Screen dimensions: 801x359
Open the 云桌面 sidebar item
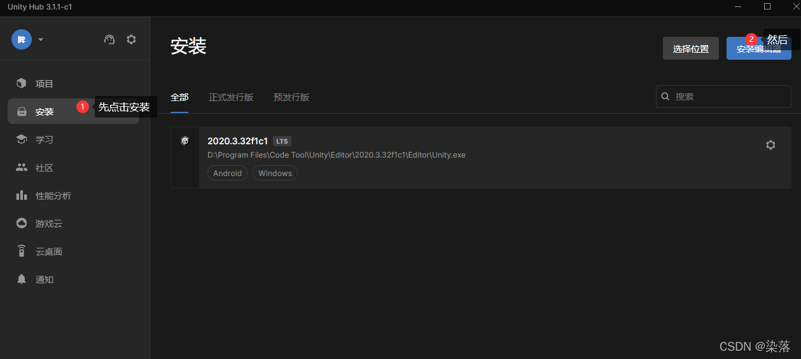pos(73,251)
